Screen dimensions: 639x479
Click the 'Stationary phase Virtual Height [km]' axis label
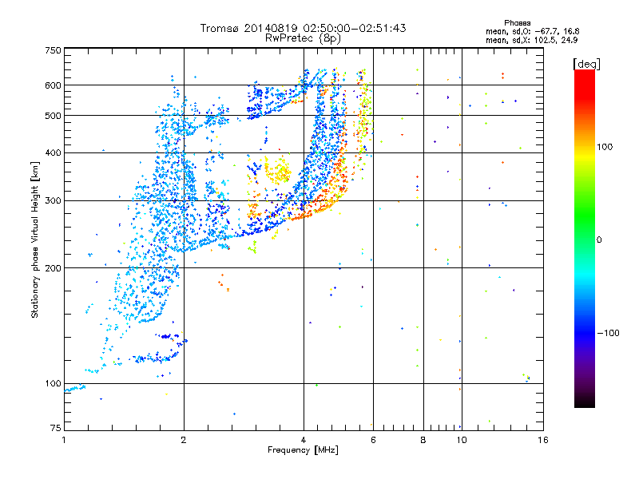pyautogui.click(x=35, y=240)
